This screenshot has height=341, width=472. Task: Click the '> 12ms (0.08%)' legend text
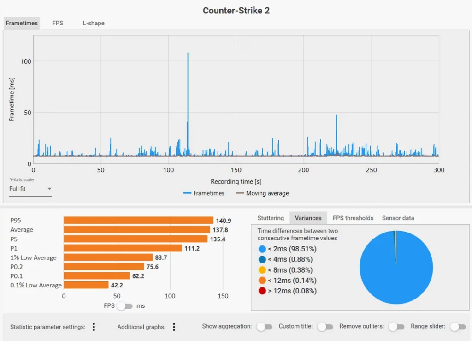point(292,291)
